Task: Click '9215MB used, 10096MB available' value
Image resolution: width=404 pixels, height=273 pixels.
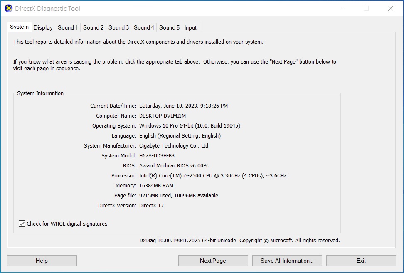Action: 179,196
